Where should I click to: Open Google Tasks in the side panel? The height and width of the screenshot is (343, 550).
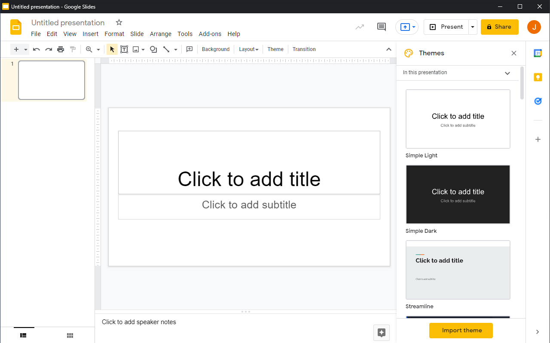538,101
